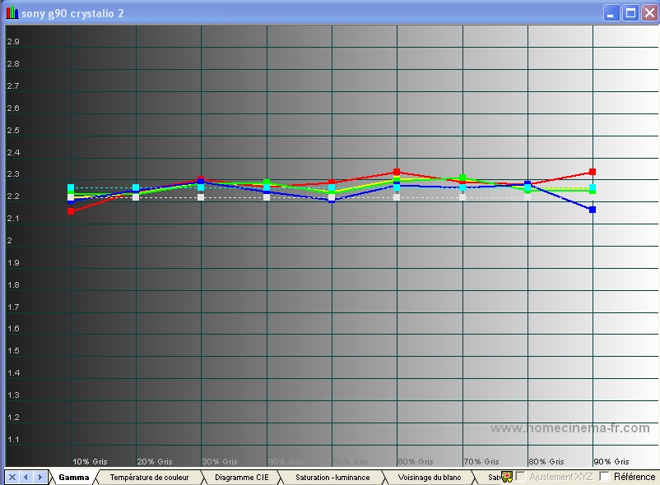Close the current tab with the X button
660x485 pixels.
pyautogui.click(x=12, y=477)
